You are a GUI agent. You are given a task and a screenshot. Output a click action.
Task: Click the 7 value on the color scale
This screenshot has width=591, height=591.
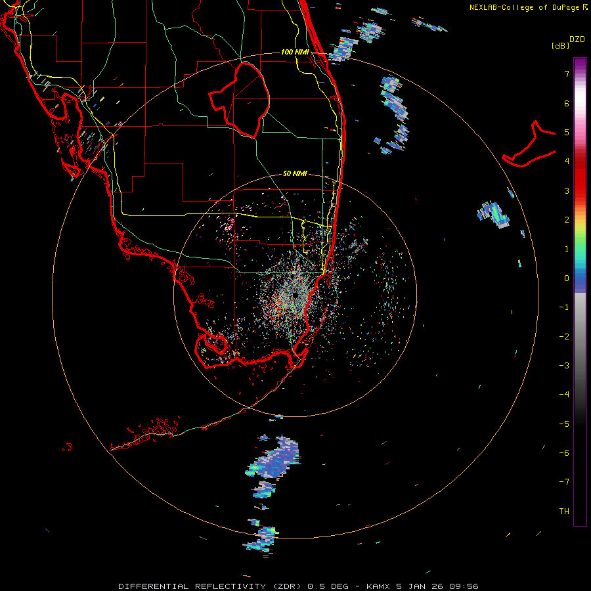[x=567, y=74]
